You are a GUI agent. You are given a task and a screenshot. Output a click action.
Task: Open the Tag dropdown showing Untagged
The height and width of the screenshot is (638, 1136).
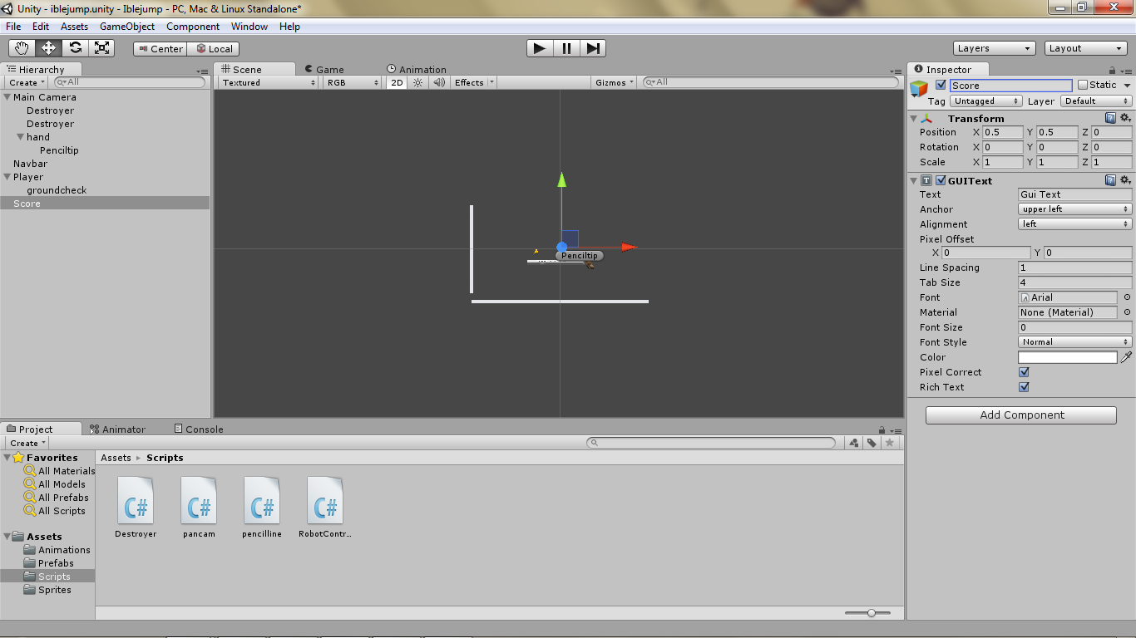tap(986, 101)
